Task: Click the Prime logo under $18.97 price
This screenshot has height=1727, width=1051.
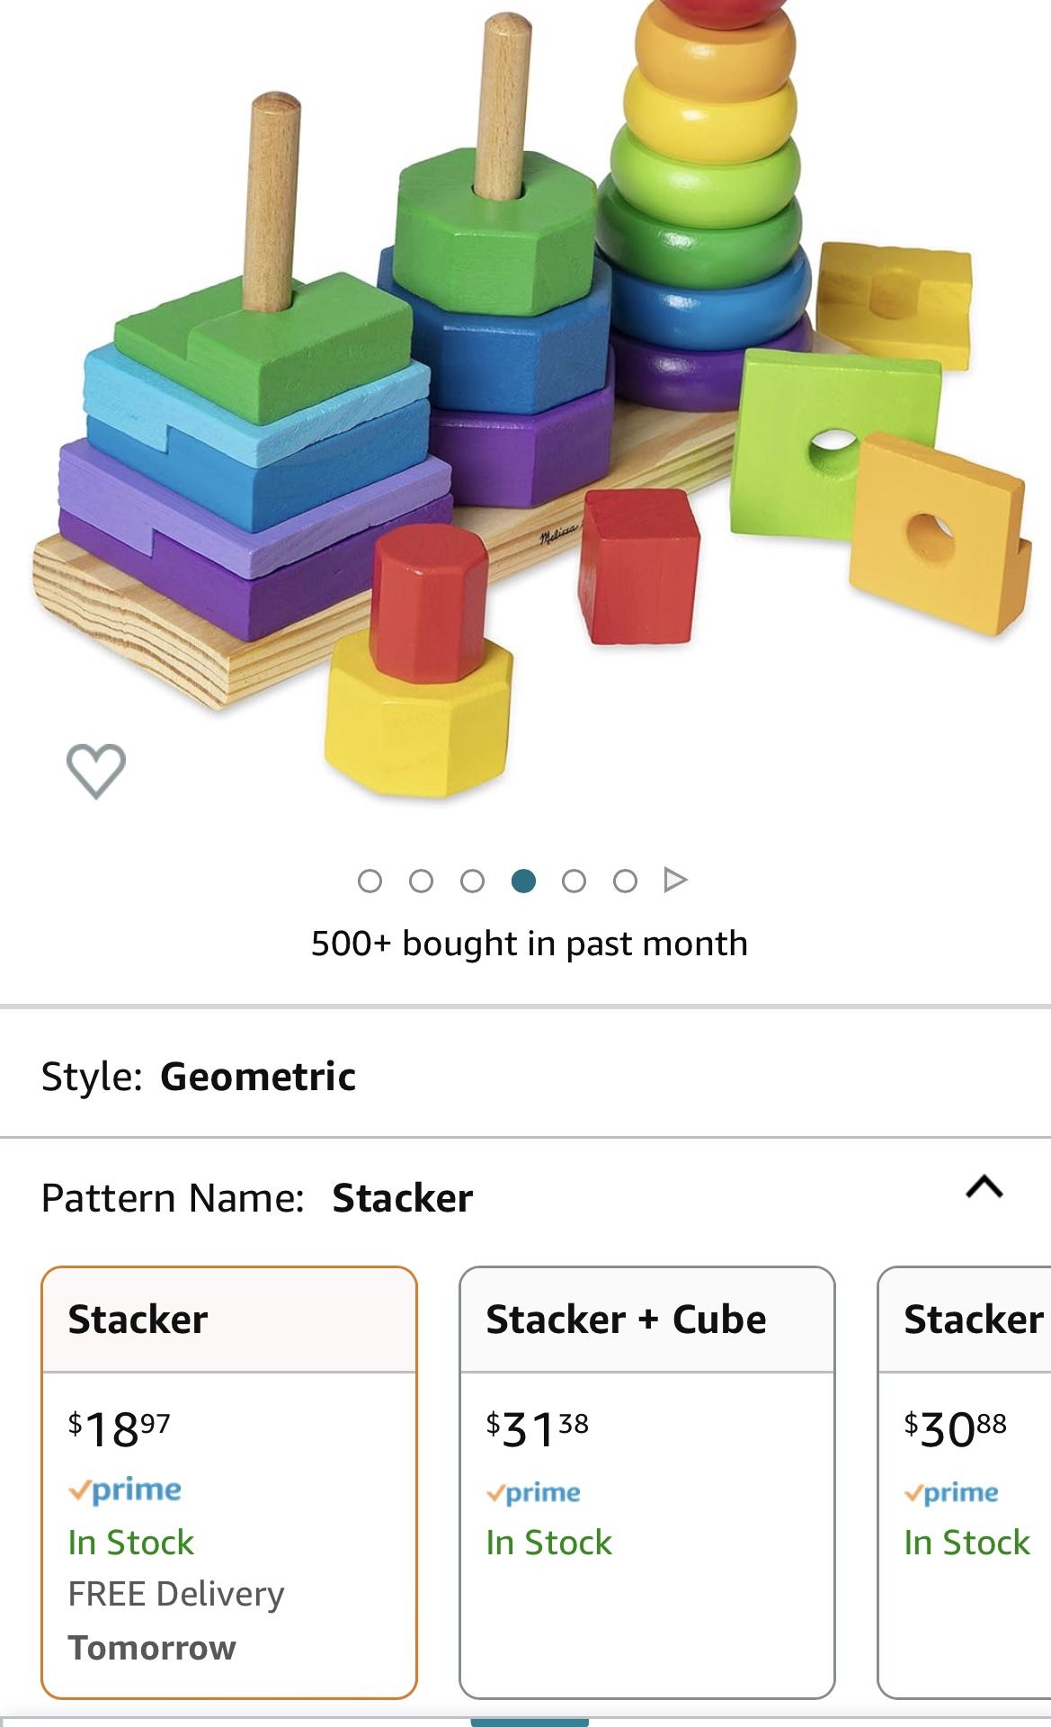Action: point(126,1489)
